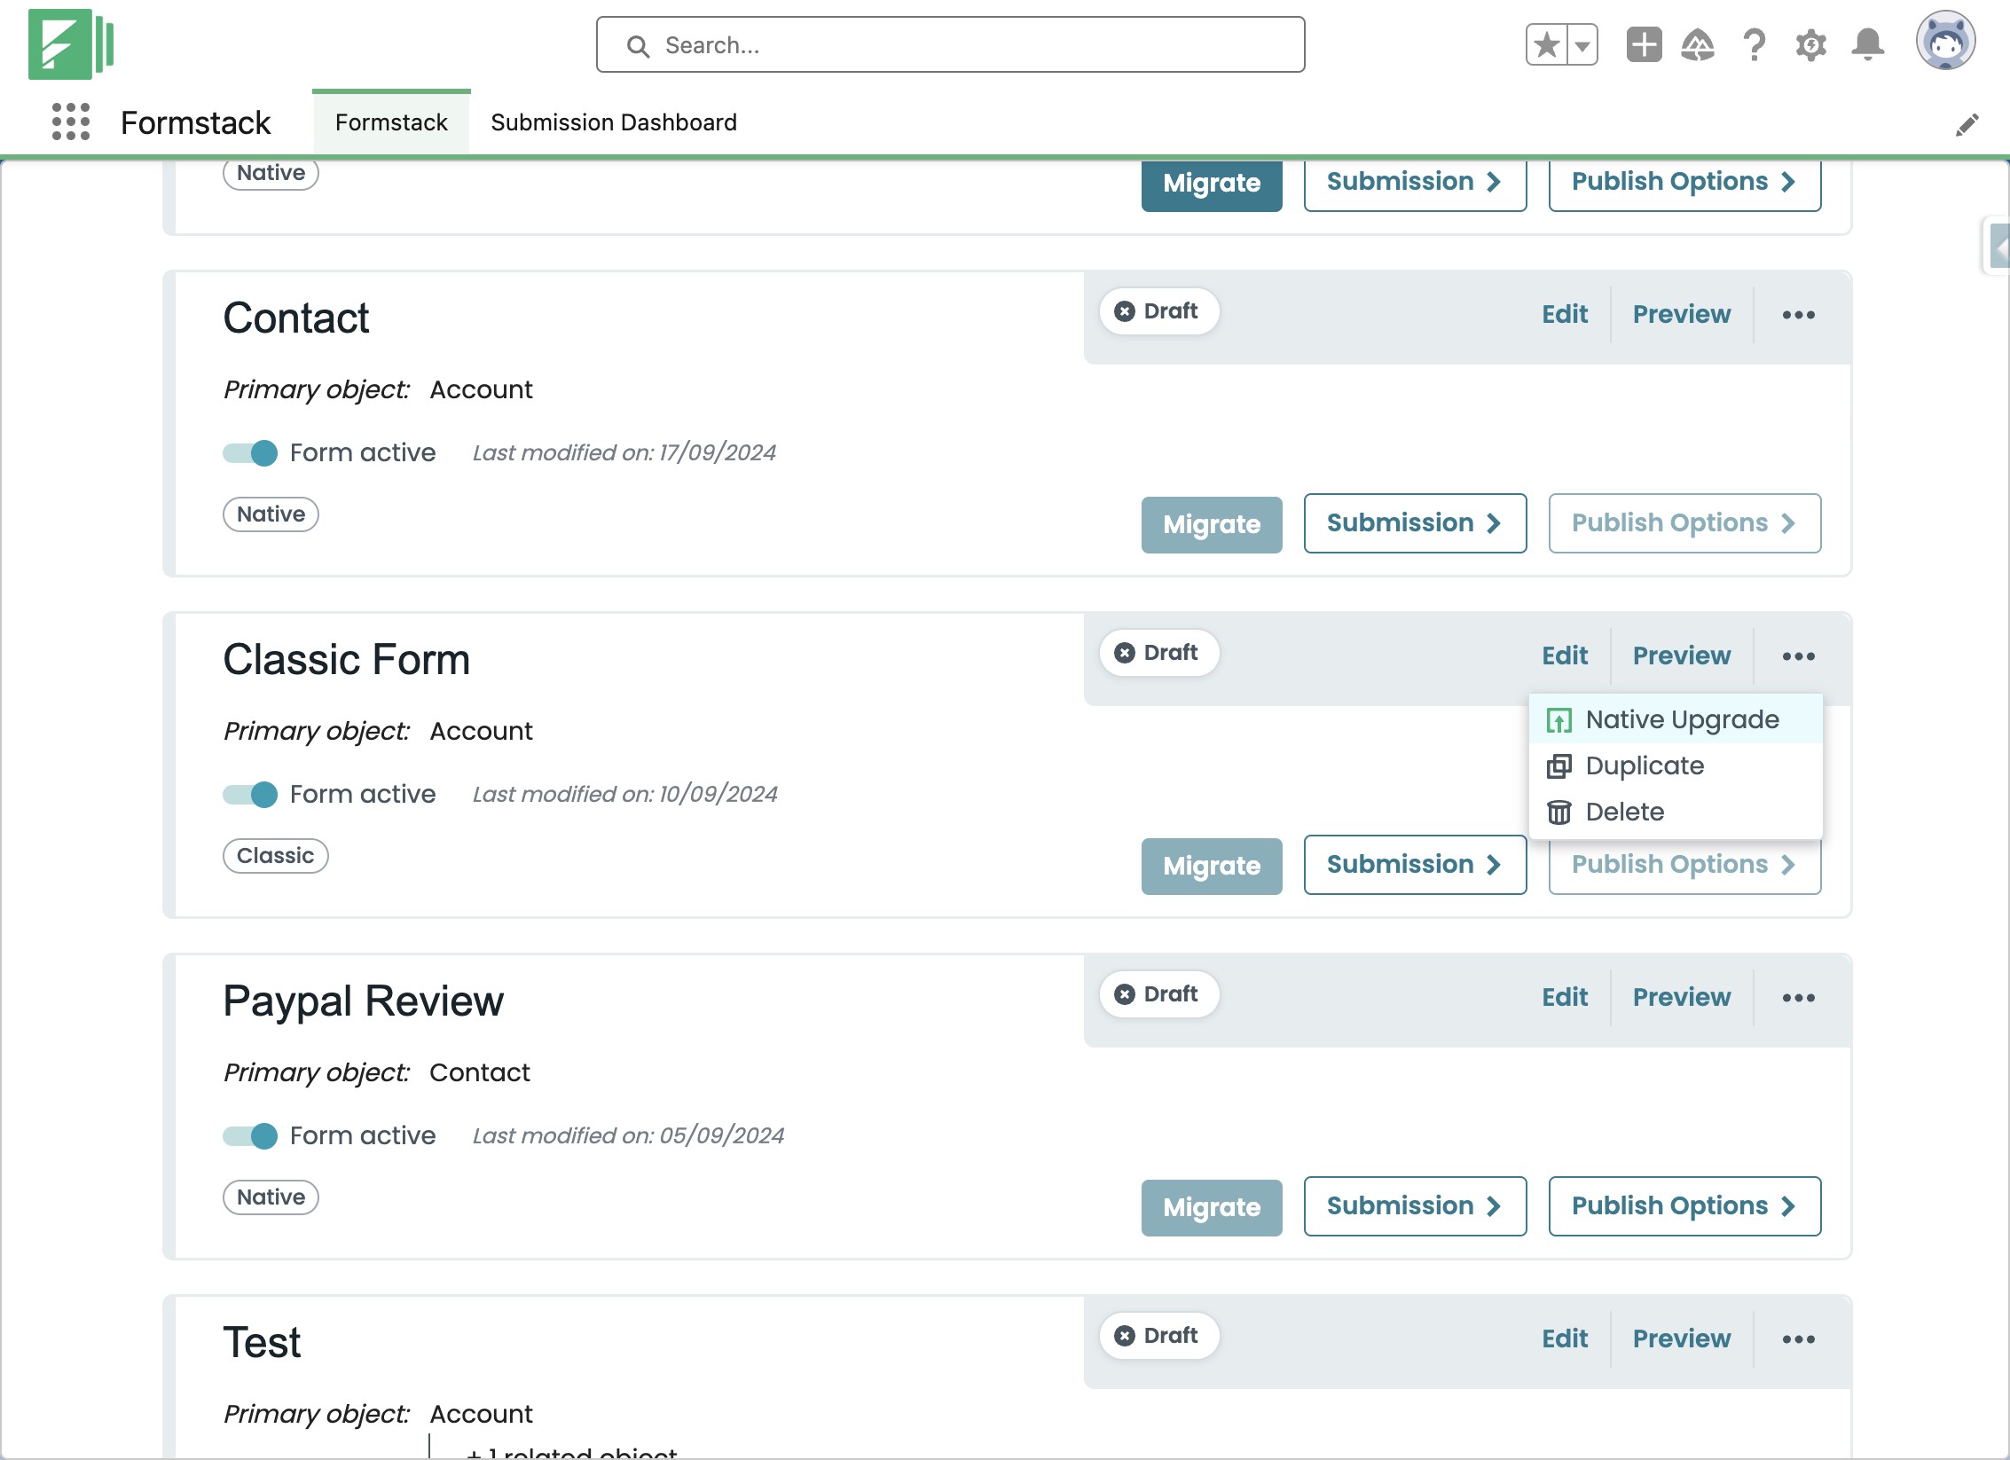
Task: Click inside the Search field
Action: coord(949,45)
